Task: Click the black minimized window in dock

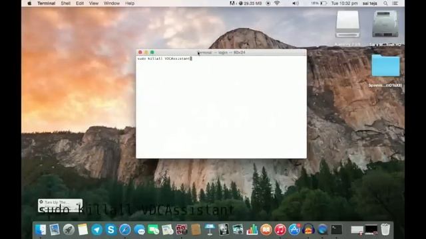Action: pyautogui.click(x=371, y=230)
